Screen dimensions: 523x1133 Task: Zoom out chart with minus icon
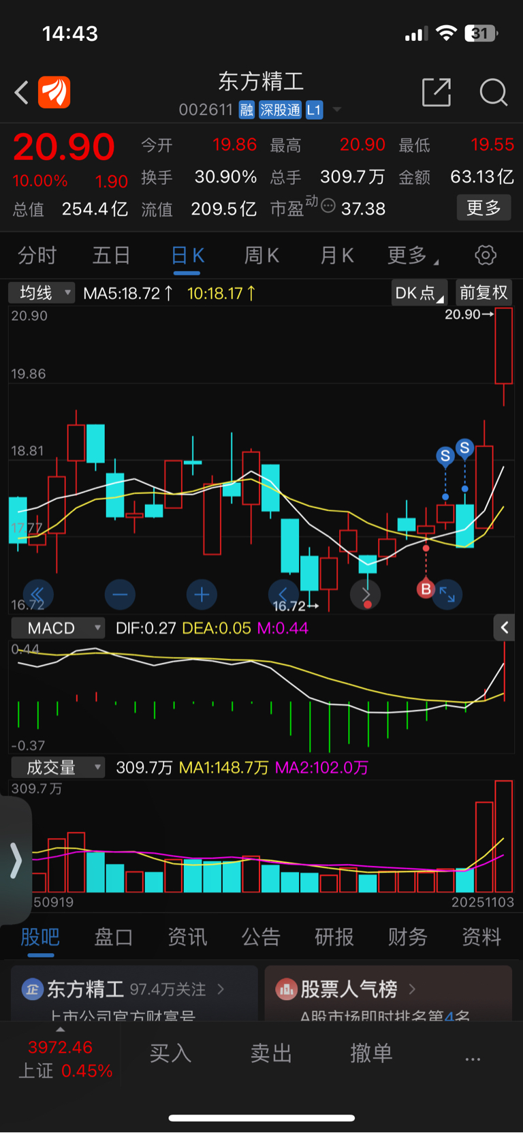click(x=120, y=594)
